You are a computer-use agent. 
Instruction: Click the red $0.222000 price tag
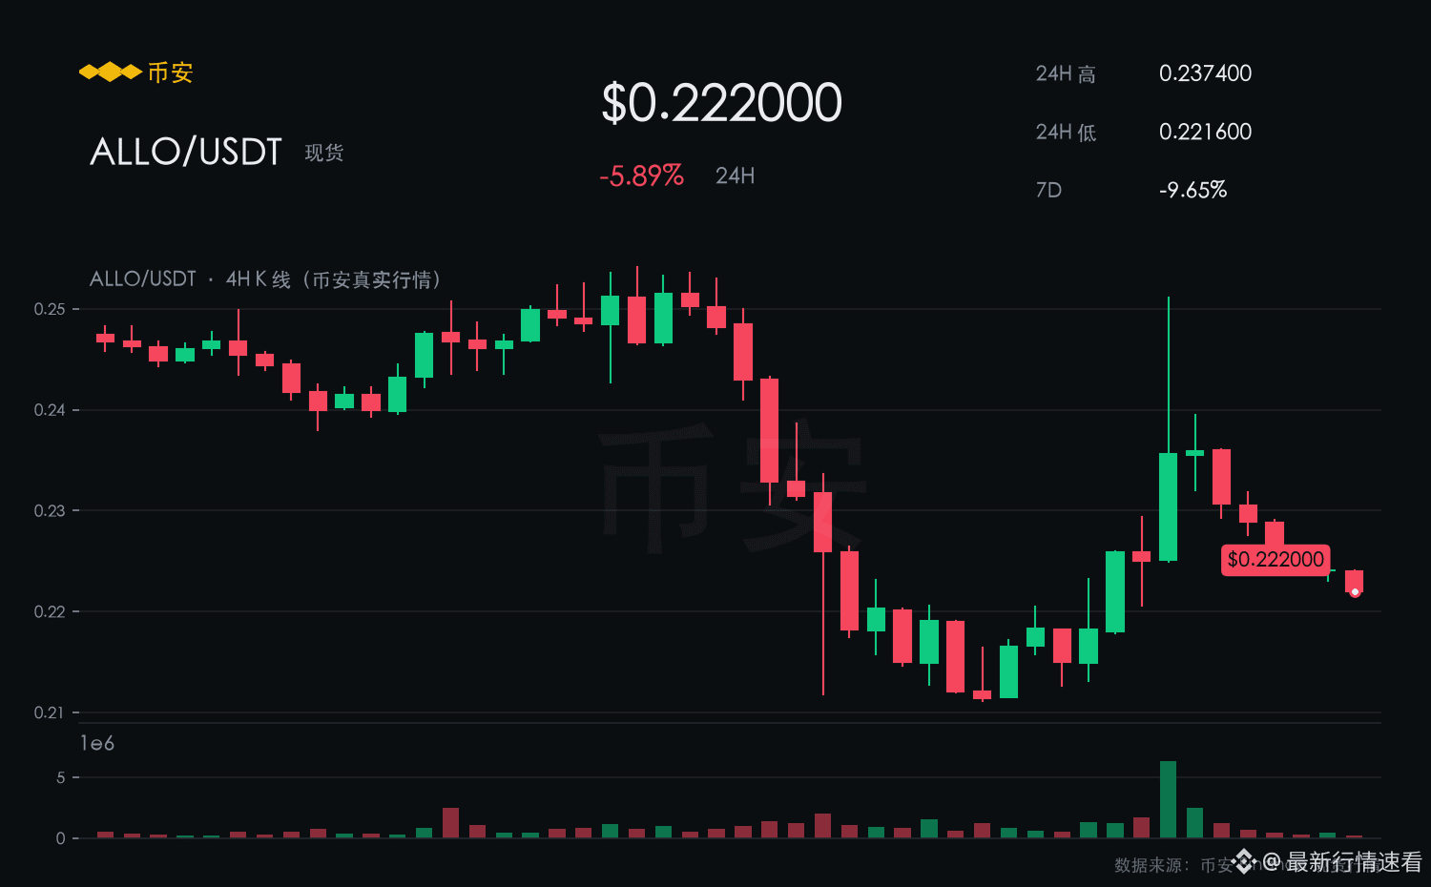[x=1275, y=559]
